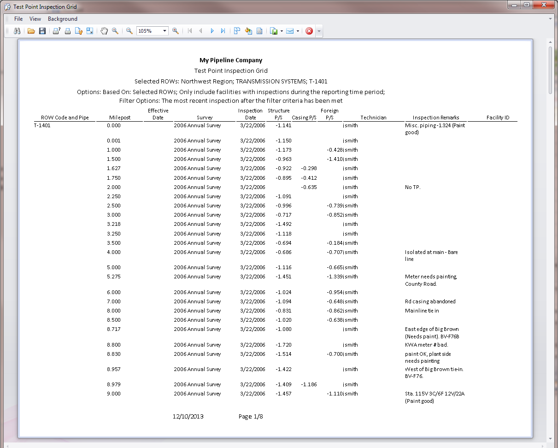The width and height of the screenshot is (558, 448).
Task: Click the paint bucket Fill Background icon
Action: 248,31
